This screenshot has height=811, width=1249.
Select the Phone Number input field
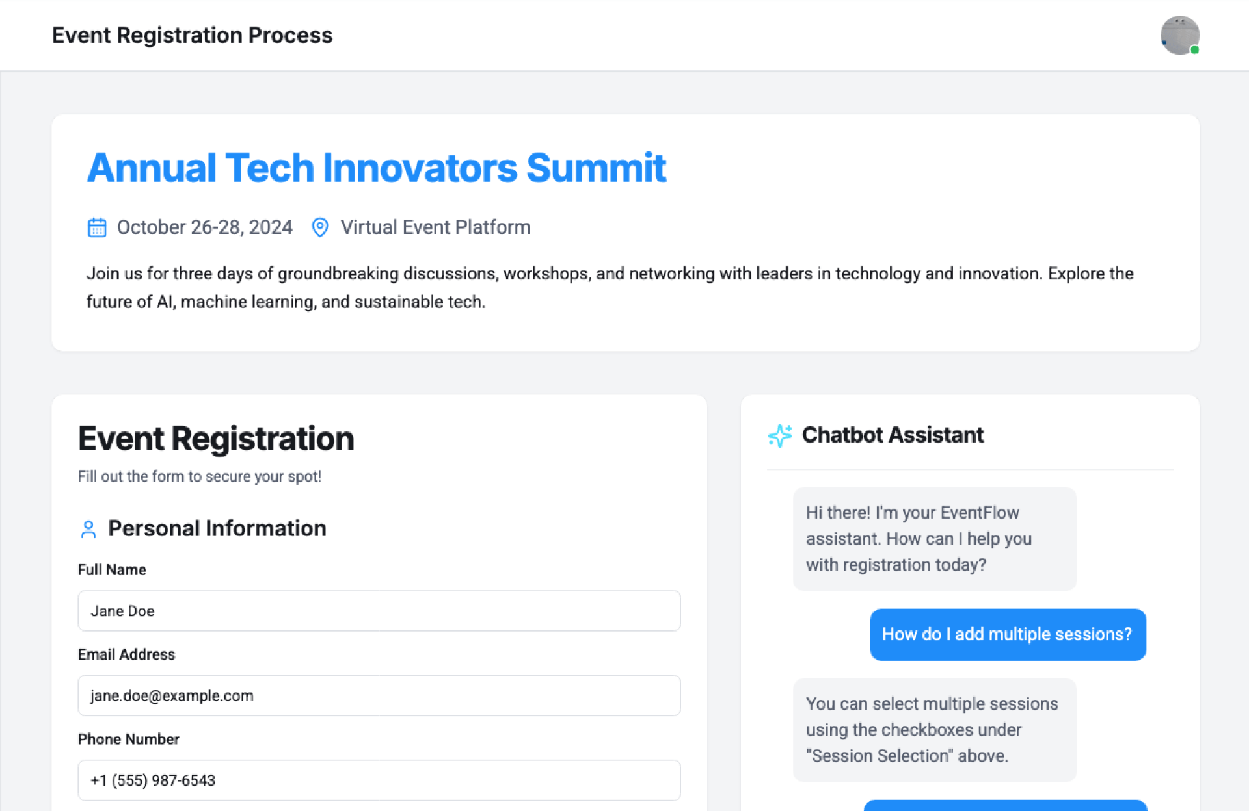pos(379,780)
